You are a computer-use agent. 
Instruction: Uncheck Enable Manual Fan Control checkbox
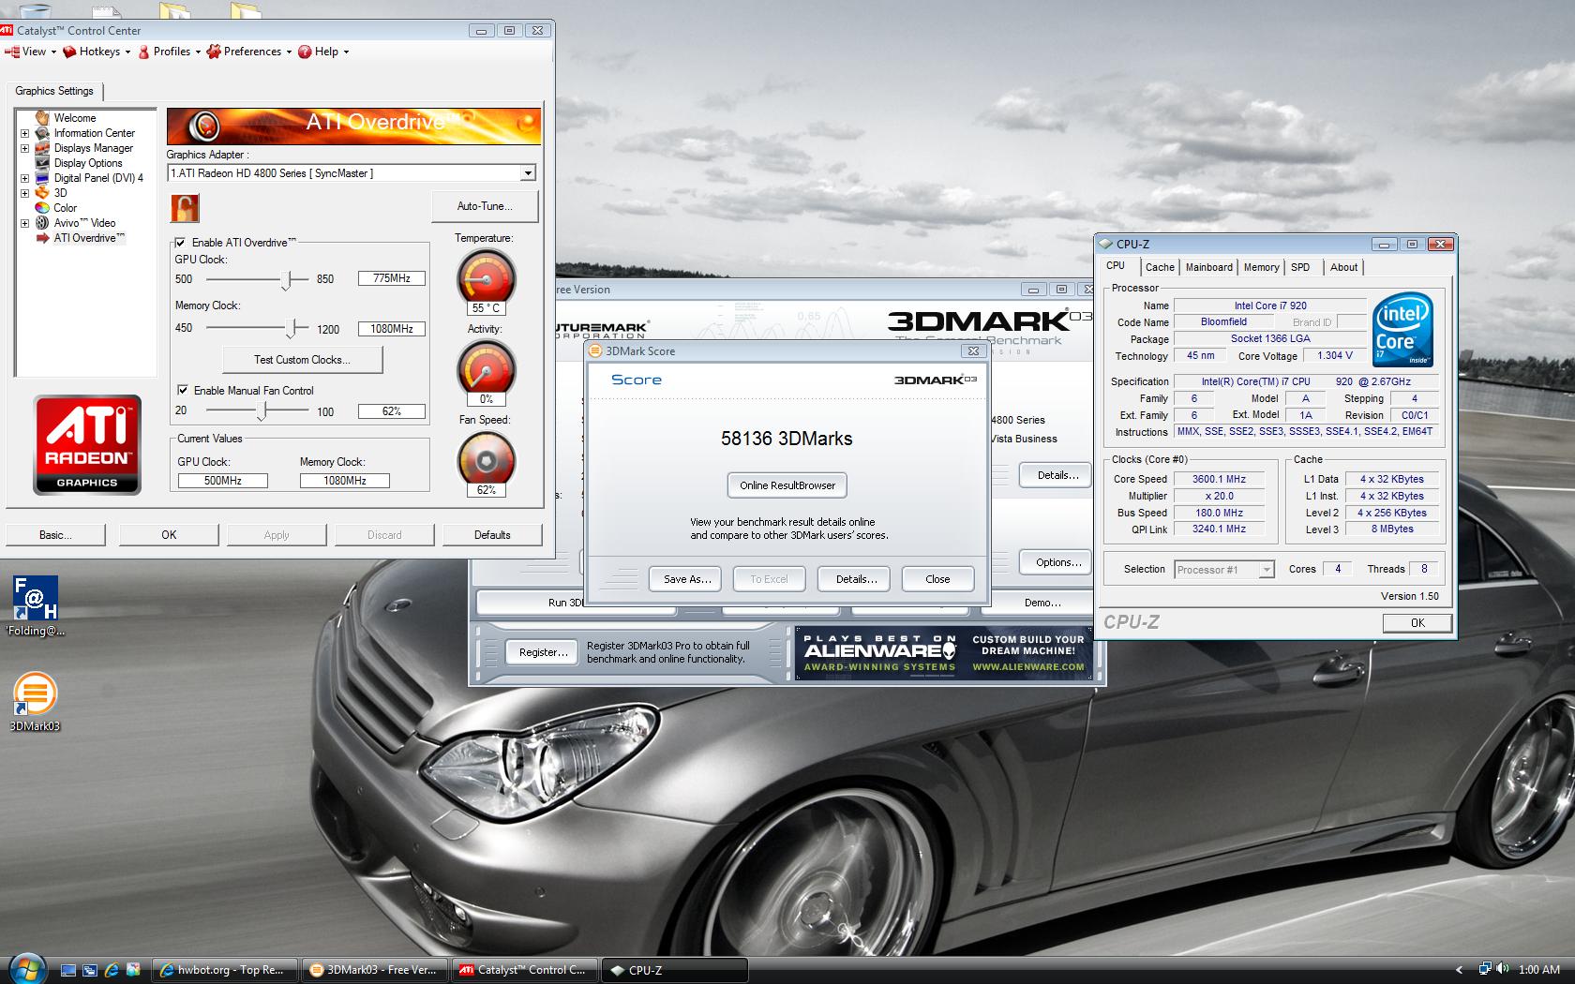point(182,390)
